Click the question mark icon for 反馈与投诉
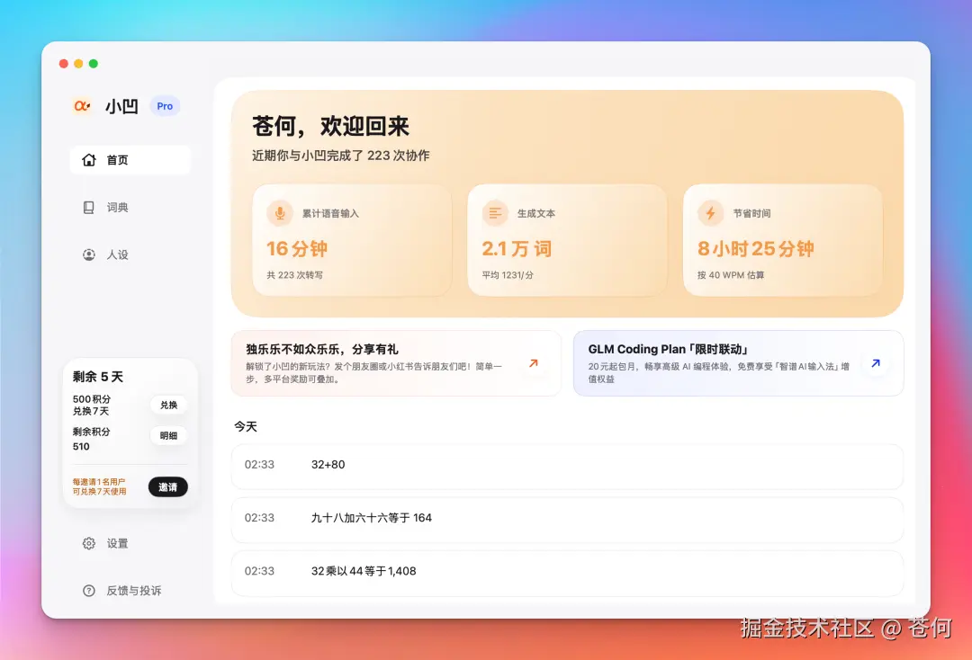The width and height of the screenshot is (972, 660). click(x=88, y=591)
